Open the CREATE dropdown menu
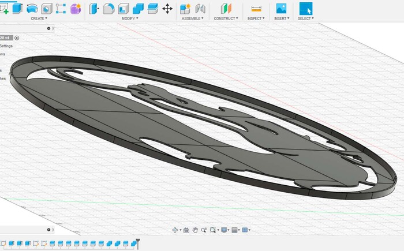Screen dimensions: 404x251 [39, 18]
